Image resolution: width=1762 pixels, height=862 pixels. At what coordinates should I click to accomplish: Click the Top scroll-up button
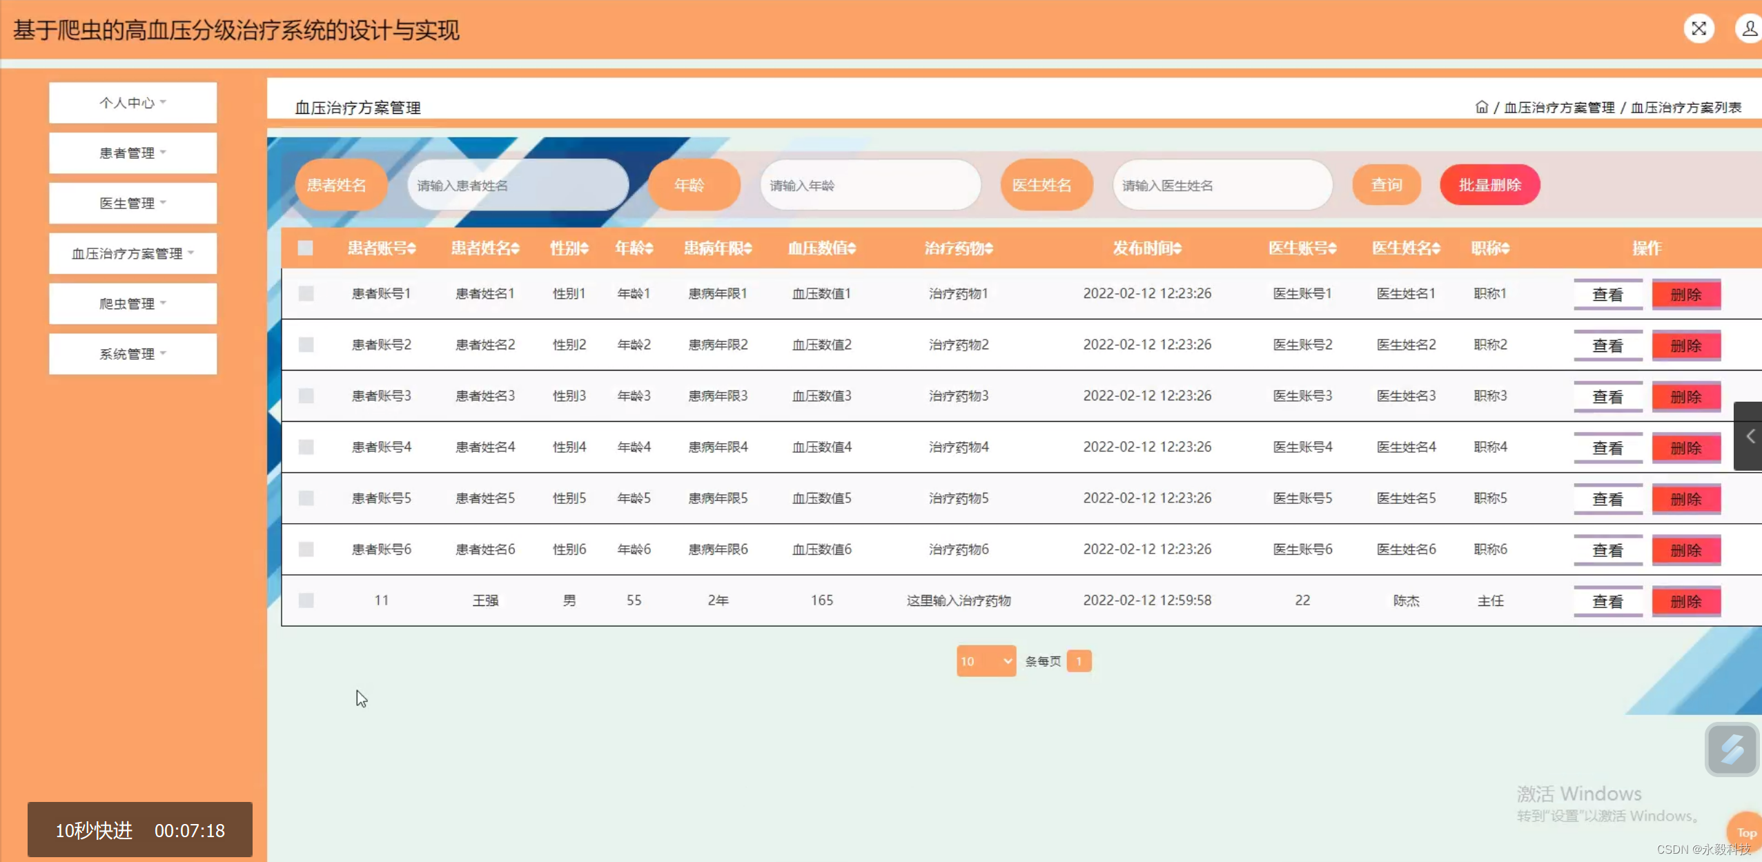point(1746,832)
